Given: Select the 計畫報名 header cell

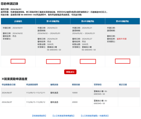Looking at the screenshot, I should coord(18,21).
